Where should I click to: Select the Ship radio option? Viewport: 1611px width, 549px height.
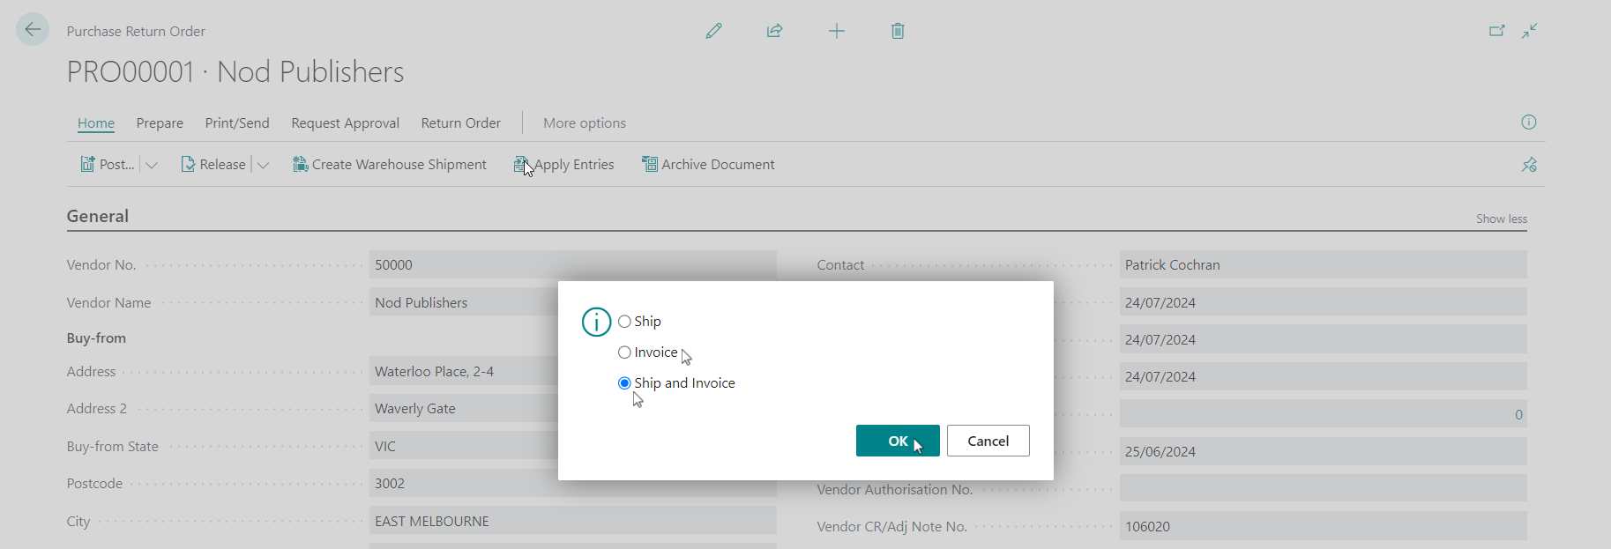(624, 322)
